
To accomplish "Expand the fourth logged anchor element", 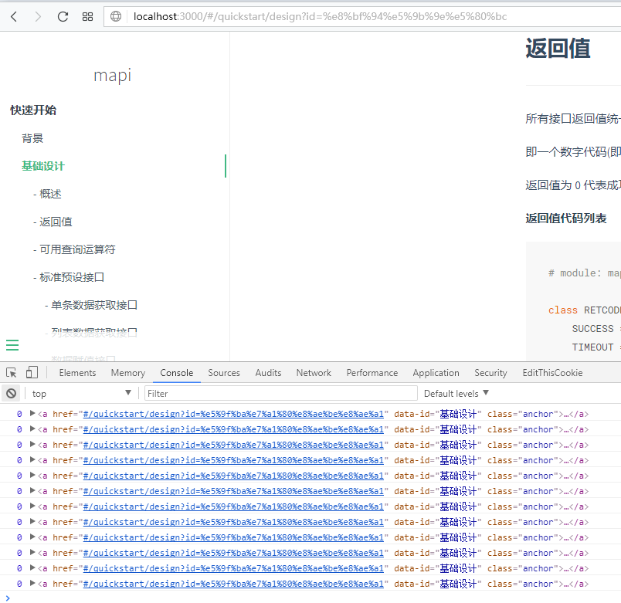I will click(32, 459).
